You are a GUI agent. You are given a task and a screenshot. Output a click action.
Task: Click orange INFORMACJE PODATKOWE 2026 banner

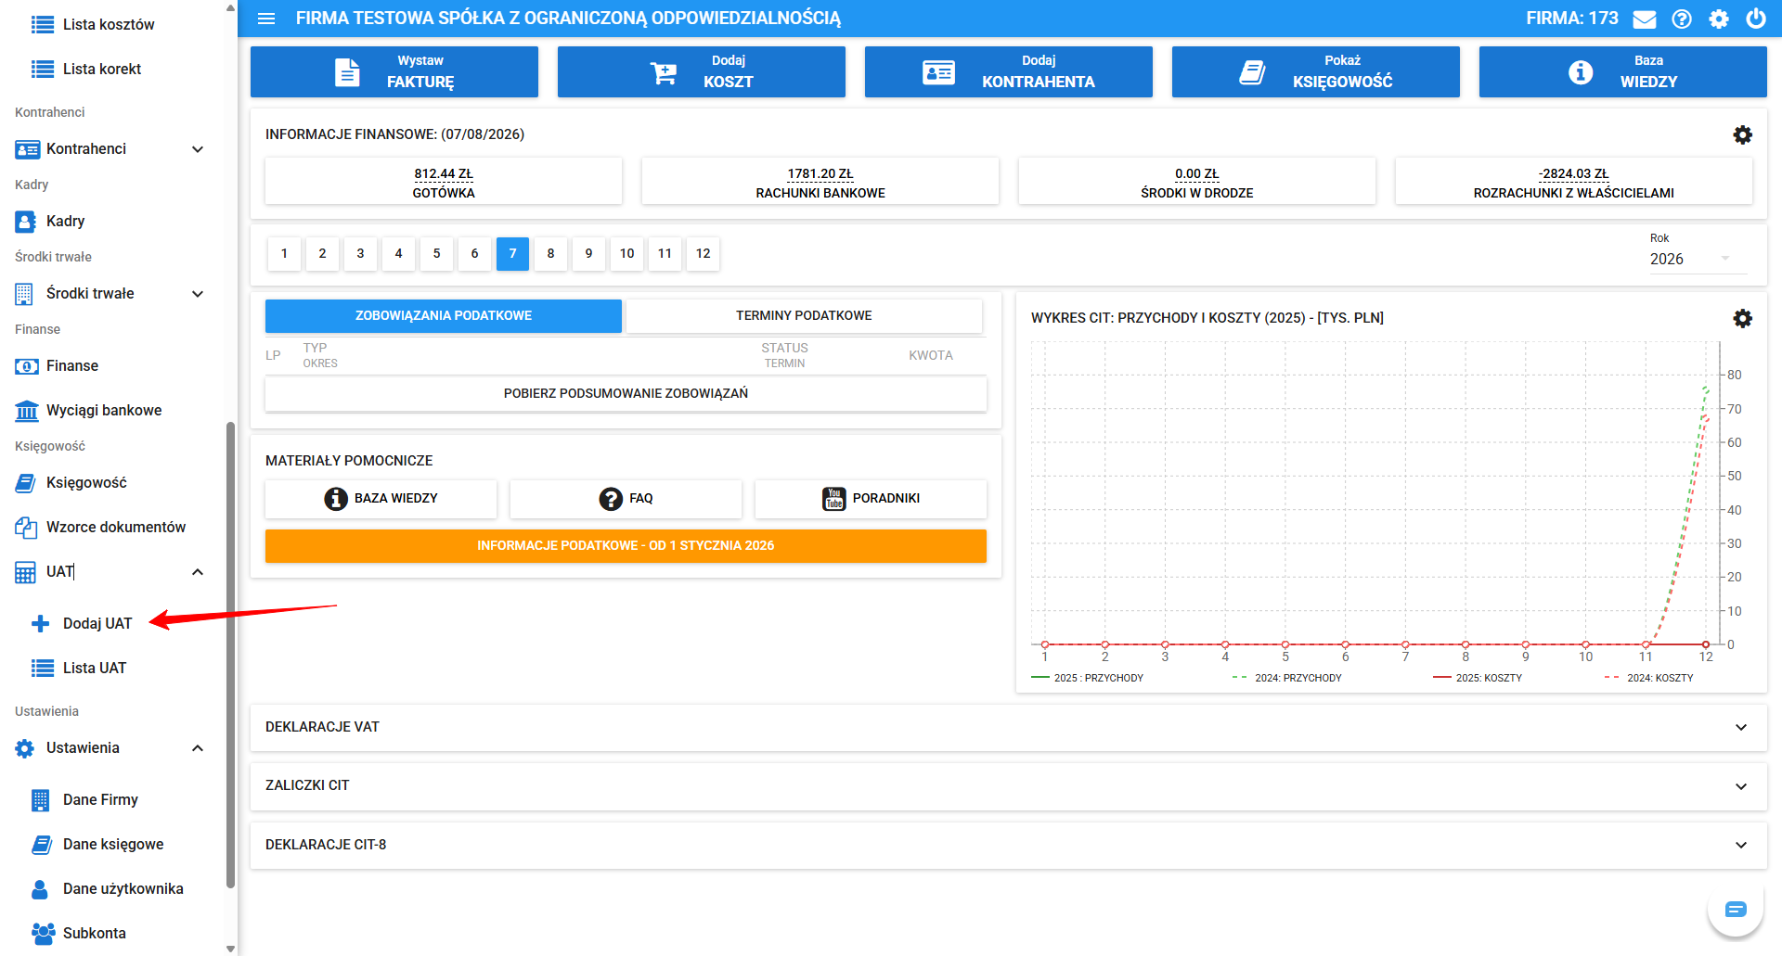tap(626, 546)
